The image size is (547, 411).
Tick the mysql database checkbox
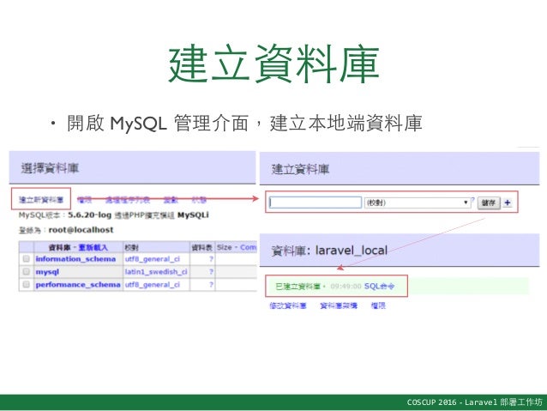pos(27,272)
